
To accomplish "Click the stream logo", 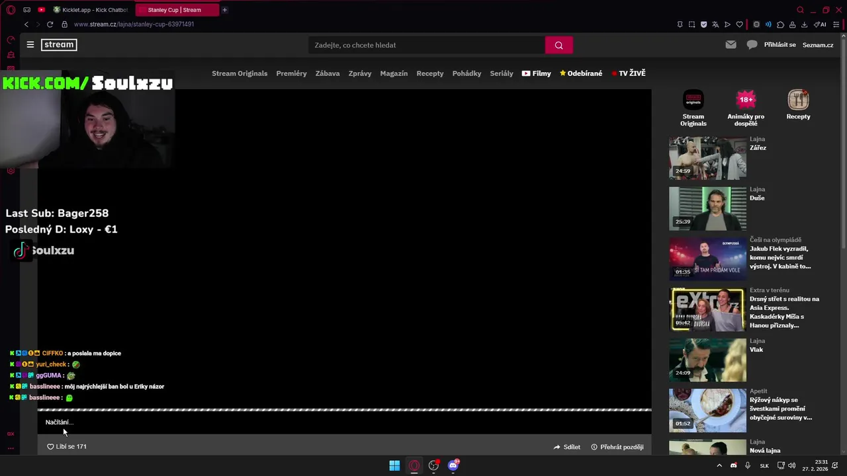I will [59, 45].
